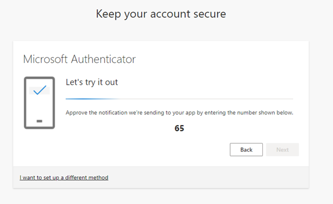Open the "I want to set up a different method" link

[64, 178]
